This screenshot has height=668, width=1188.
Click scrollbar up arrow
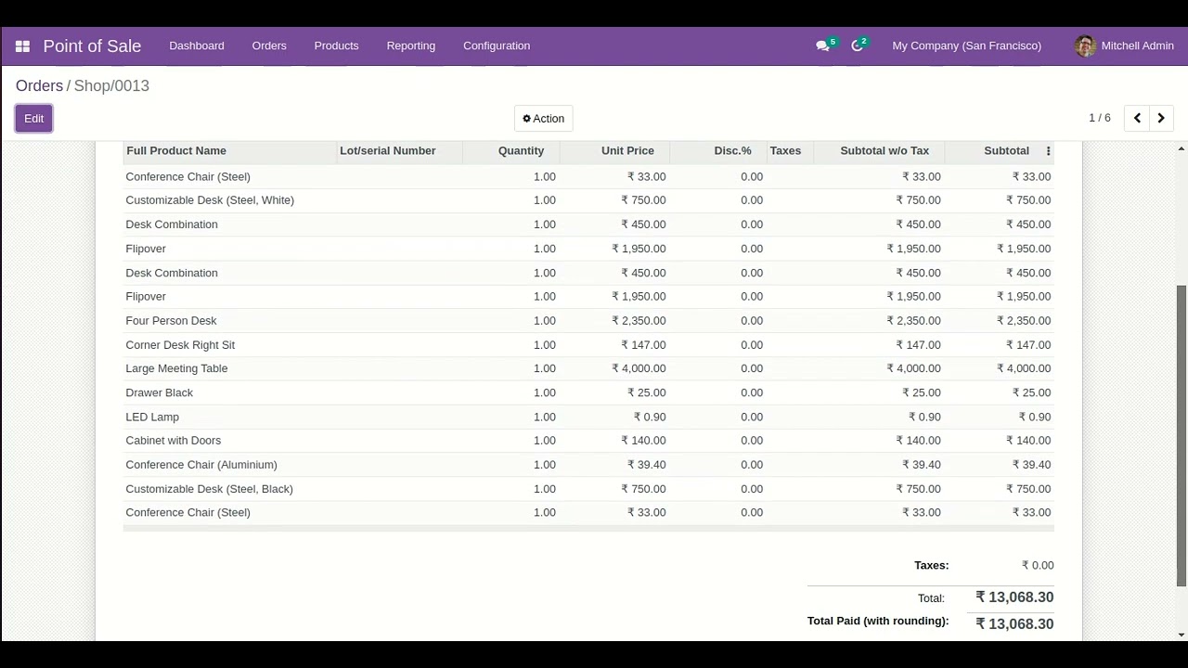coord(1182,148)
